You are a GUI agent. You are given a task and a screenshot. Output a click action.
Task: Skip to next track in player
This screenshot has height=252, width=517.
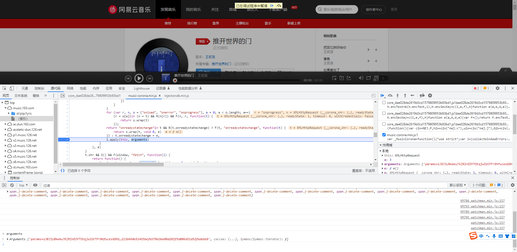click(x=150, y=78)
